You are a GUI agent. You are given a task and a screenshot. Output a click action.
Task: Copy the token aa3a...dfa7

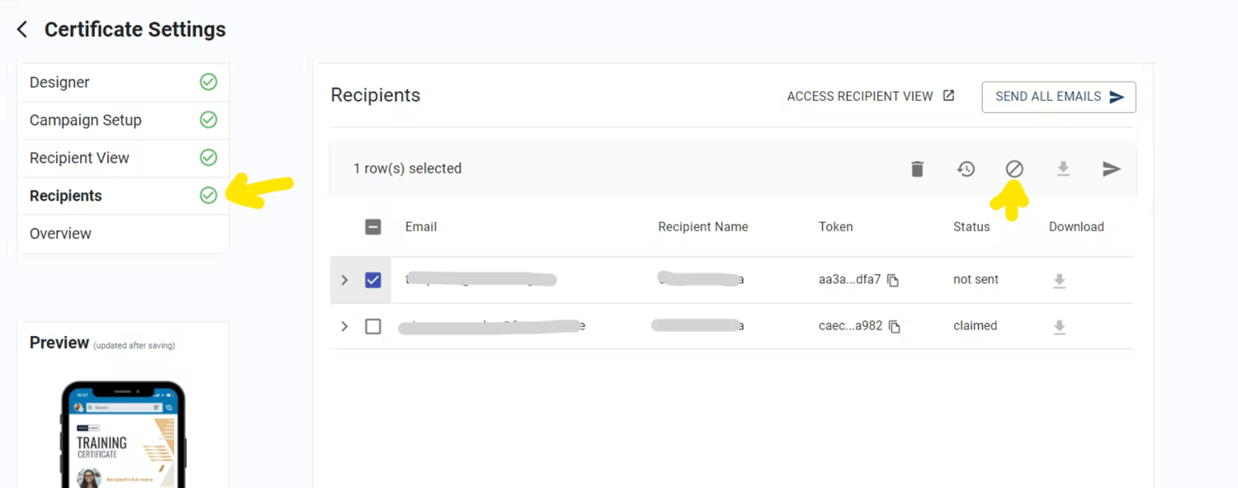click(x=893, y=281)
